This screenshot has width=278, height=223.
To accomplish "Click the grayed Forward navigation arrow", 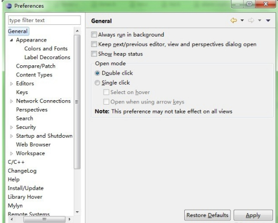I will [x=251, y=20].
